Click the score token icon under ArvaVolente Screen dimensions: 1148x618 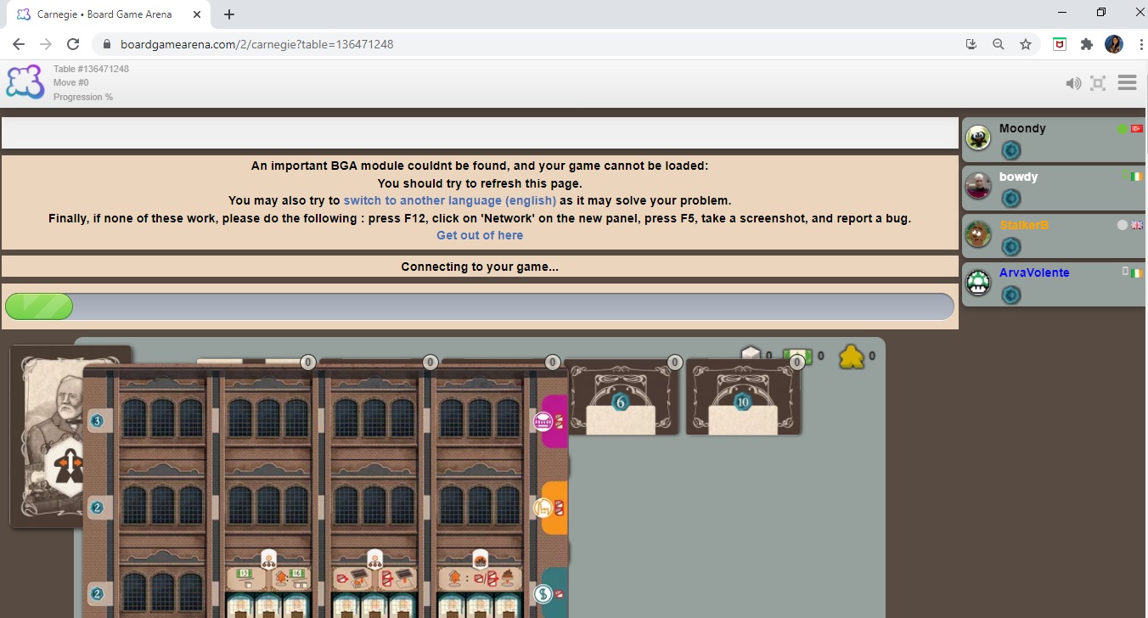[x=1010, y=295]
